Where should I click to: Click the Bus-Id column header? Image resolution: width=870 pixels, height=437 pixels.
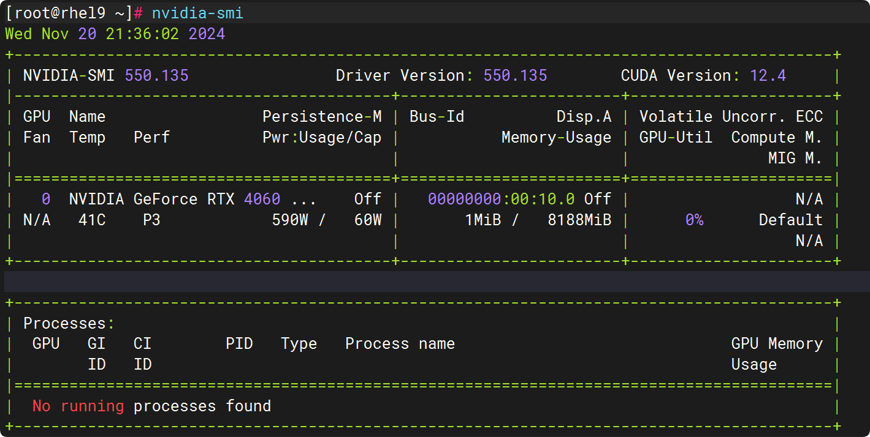pyautogui.click(x=437, y=116)
